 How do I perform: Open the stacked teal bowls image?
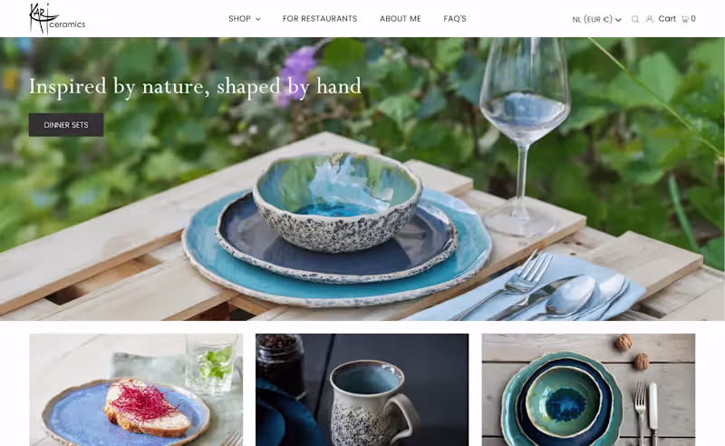[588, 390]
